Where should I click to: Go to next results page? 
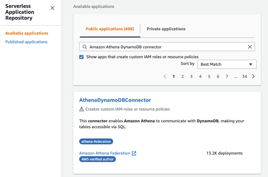tap(253, 76)
